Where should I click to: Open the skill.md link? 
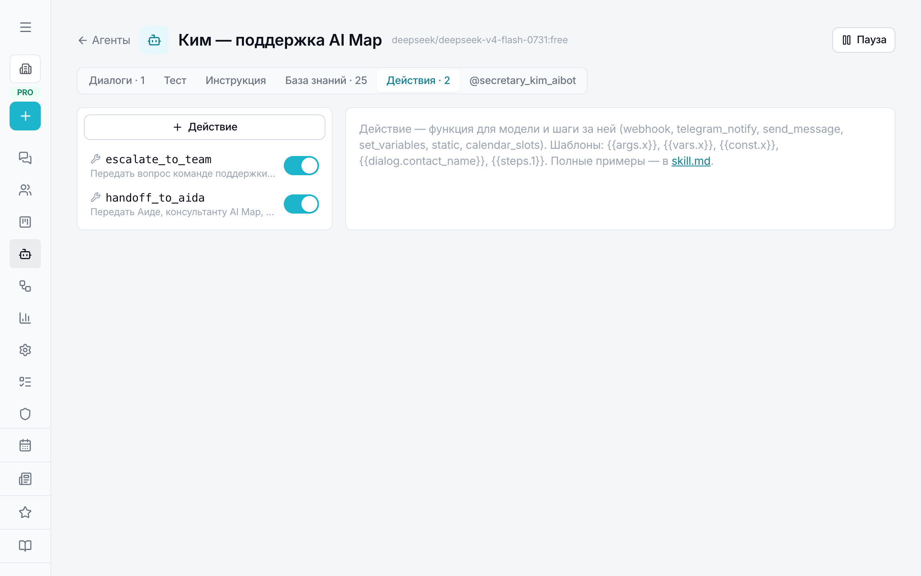pos(691,161)
